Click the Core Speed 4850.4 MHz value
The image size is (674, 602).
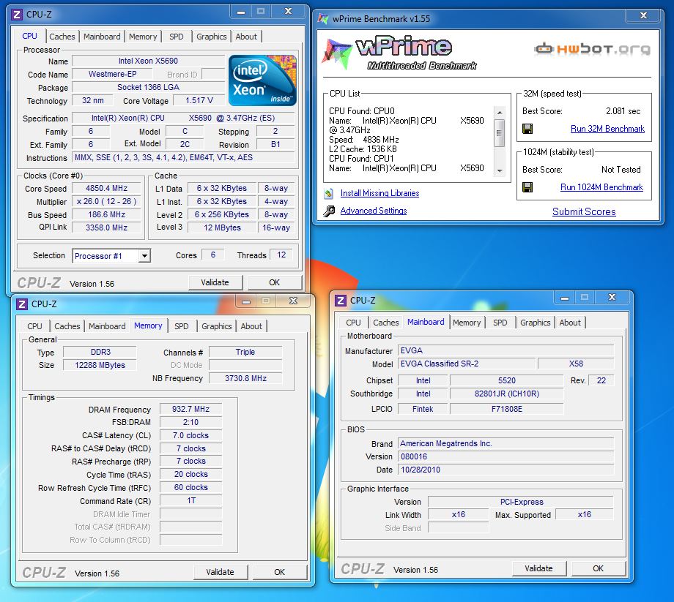[x=107, y=189]
